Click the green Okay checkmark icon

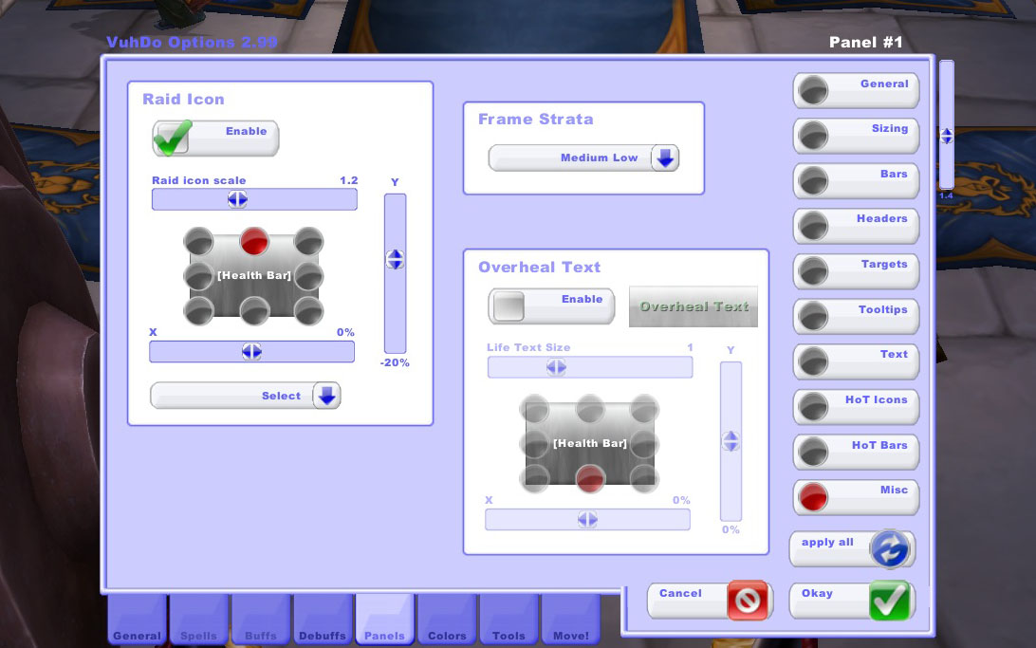[x=890, y=601]
